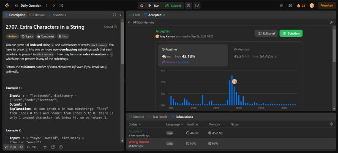338x153 pixels.
Task: Go to the previous question arrow
Action: (46, 5)
